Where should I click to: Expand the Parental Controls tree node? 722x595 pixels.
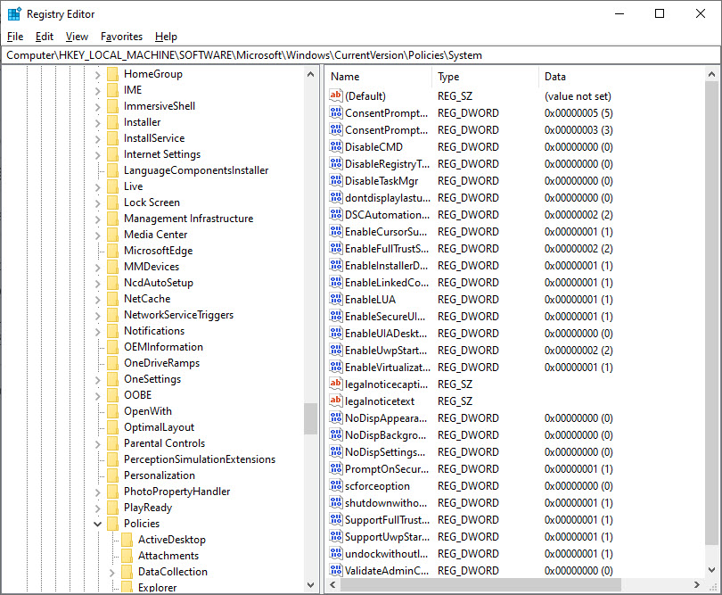[x=98, y=443]
